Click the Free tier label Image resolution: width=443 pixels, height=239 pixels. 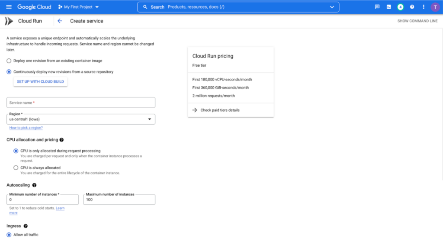point(199,65)
